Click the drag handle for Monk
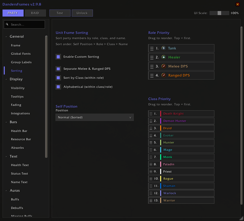 (x=151, y=157)
